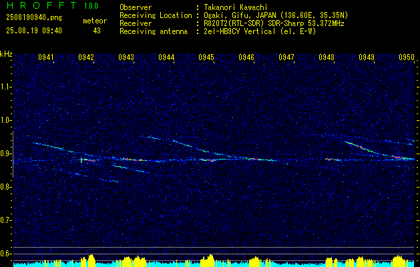Screen dimensions: 420x267
Task: Click the kHz axis unit label
Action: pos(6,54)
